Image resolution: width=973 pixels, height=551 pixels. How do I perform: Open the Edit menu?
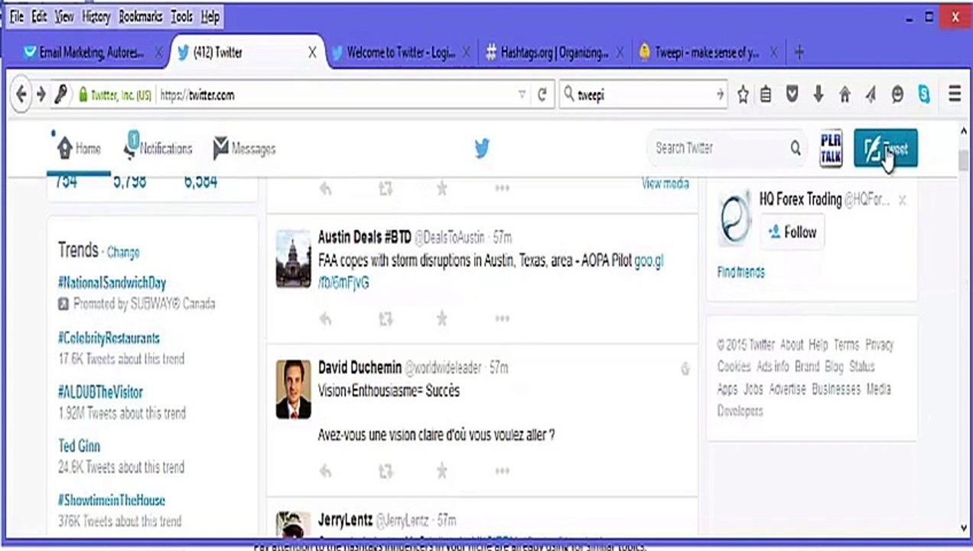click(x=39, y=16)
